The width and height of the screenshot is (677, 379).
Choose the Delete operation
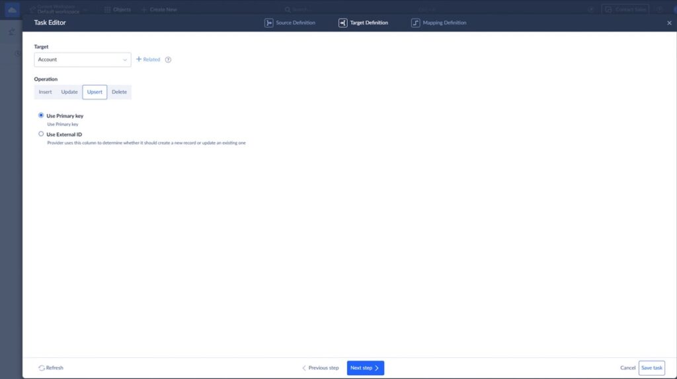[119, 92]
